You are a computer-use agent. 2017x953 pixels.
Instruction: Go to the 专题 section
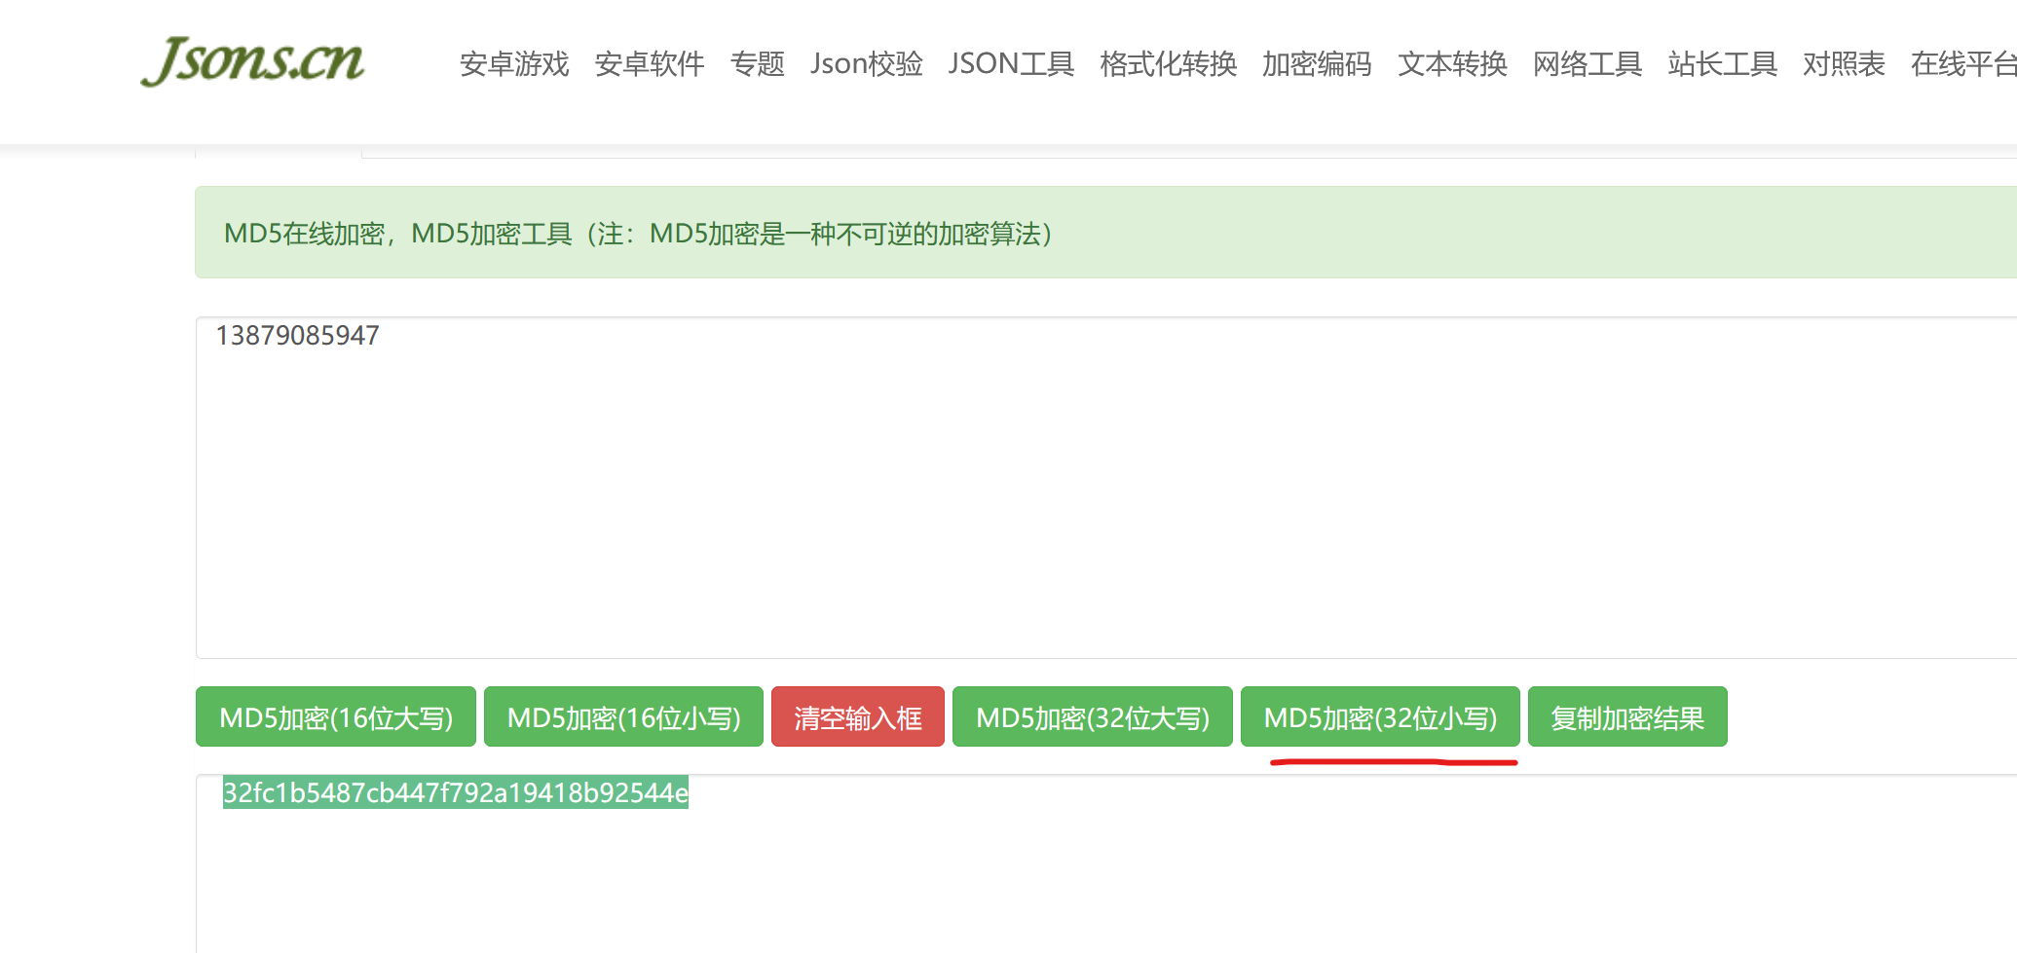coord(758,64)
